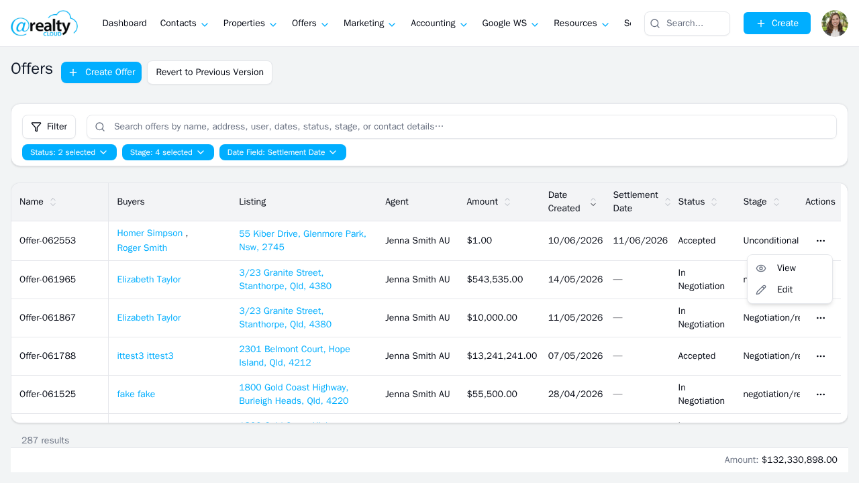
Task: Open listing 1800 Gold Coast Highway, Burleigh Heads
Action: 294,394
